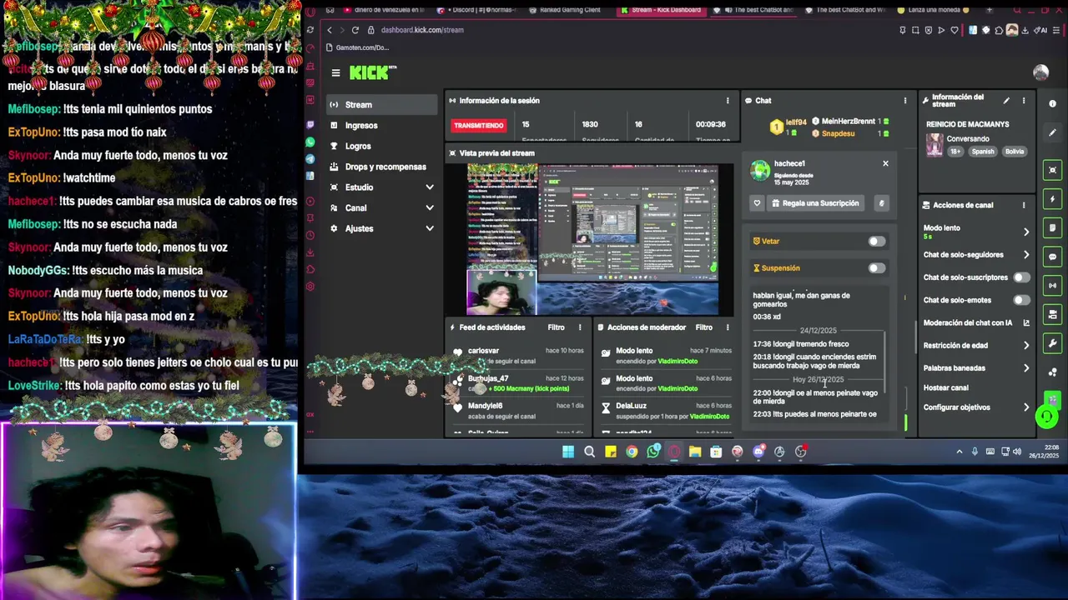Open the Gamoten.com bookmark
The width and height of the screenshot is (1068, 600).
(358, 47)
